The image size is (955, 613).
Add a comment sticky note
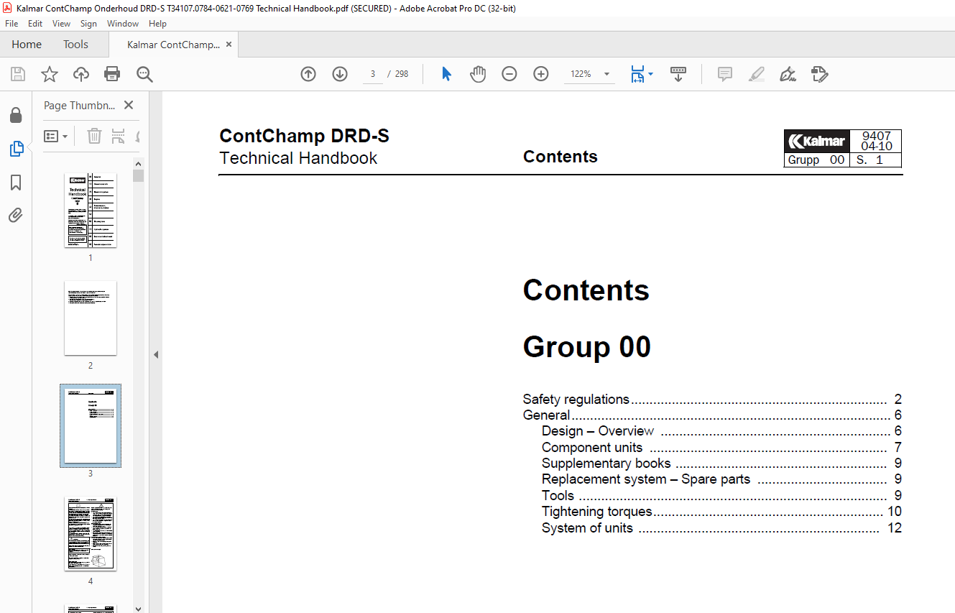click(x=725, y=74)
